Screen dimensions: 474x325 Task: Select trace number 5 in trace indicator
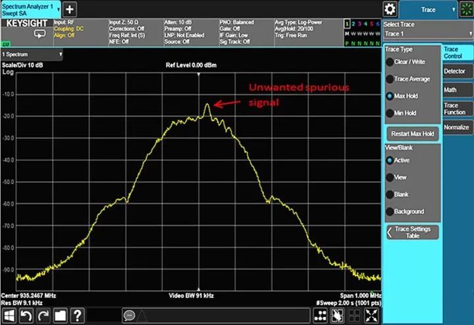pos(371,24)
